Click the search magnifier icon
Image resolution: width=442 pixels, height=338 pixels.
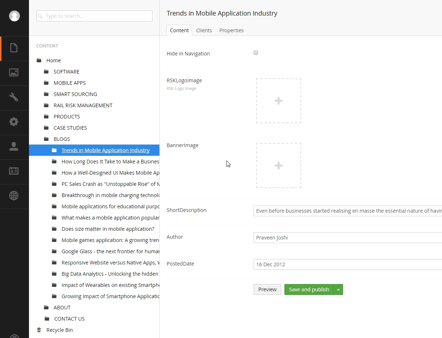click(x=41, y=16)
